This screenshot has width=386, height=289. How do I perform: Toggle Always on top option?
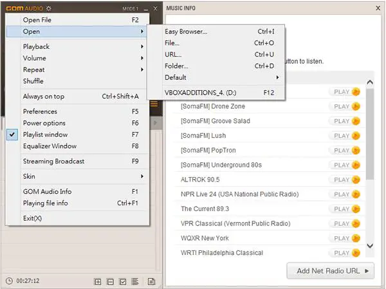[78, 97]
